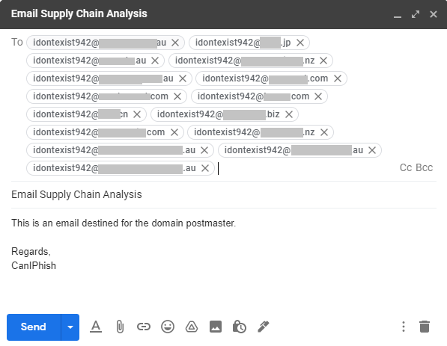Click the subject field Email Supply Chain Analysis
Screen dimensions: 447x346
pyautogui.click(x=224, y=194)
